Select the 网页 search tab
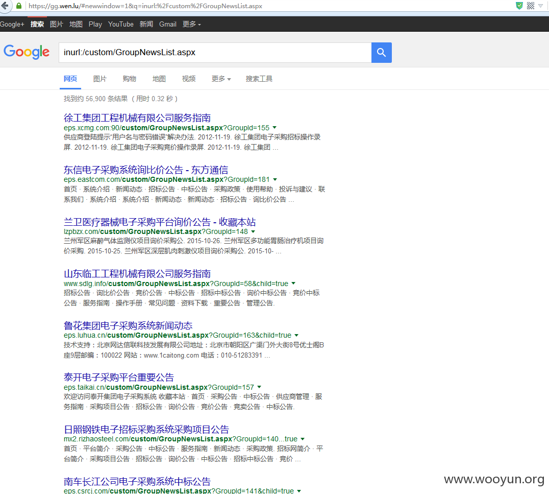The image size is (549, 494). [x=70, y=79]
